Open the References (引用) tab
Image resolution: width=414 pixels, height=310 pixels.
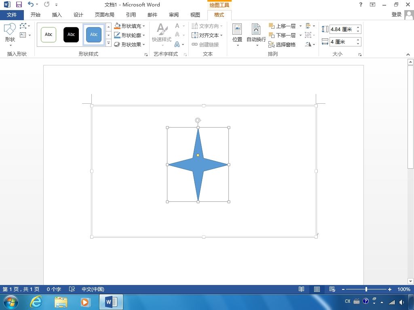pyautogui.click(x=131, y=15)
